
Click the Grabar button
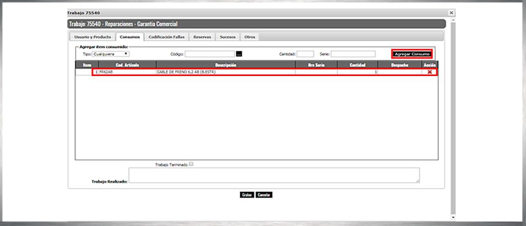pyautogui.click(x=247, y=195)
